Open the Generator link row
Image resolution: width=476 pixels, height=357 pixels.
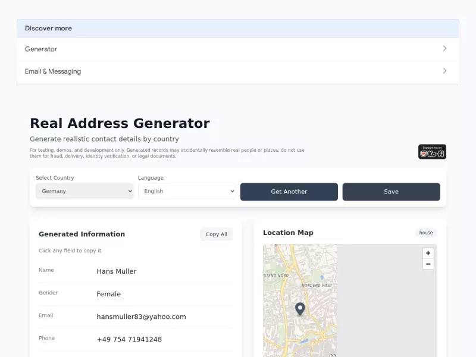click(237, 49)
